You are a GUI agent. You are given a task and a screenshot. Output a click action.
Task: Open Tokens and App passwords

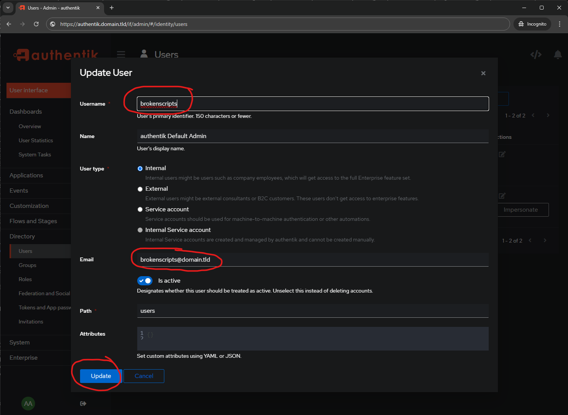[45, 308]
